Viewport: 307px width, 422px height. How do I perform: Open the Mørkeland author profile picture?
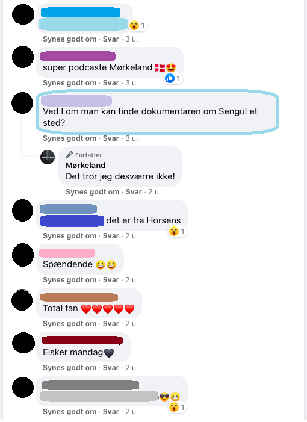[48, 157]
